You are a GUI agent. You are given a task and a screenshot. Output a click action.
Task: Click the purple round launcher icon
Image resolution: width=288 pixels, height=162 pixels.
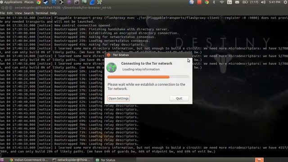[x=69, y=2]
